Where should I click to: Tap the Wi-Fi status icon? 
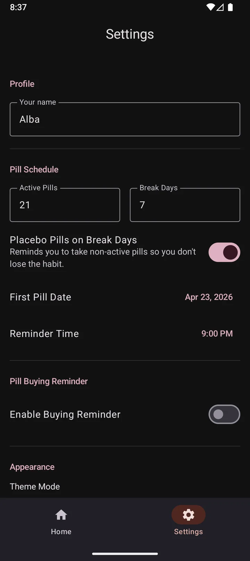[x=210, y=7]
